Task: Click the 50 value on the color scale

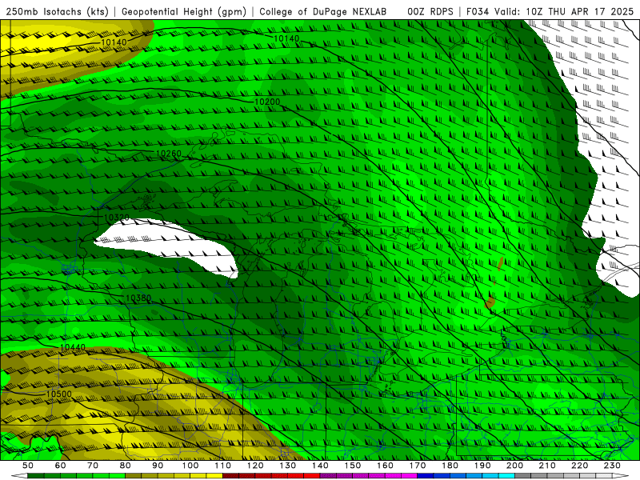Action: (x=28, y=466)
